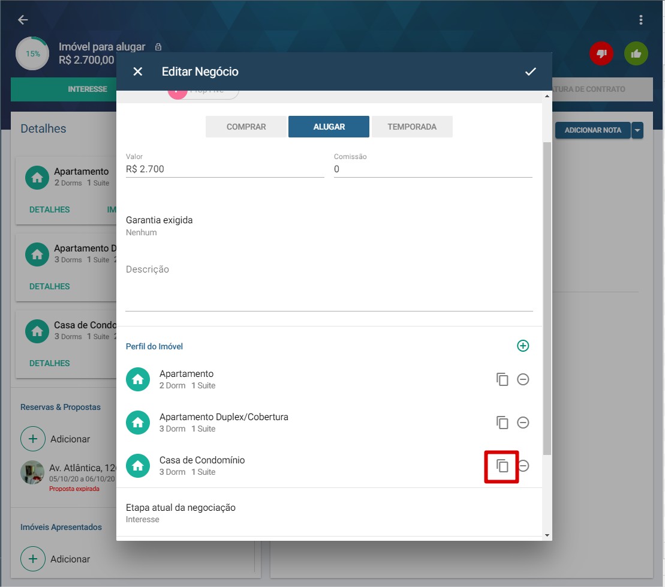This screenshot has height=587, width=665.
Task: Duplicate the Casa de Condomínio profile
Action: click(x=502, y=466)
